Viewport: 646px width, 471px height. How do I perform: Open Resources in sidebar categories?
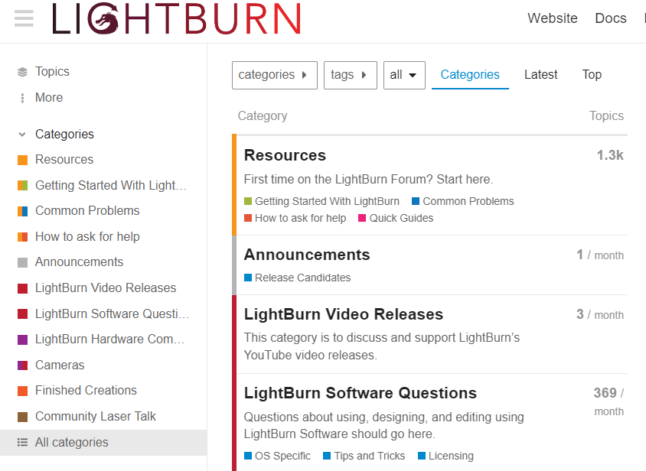(x=64, y=159)
